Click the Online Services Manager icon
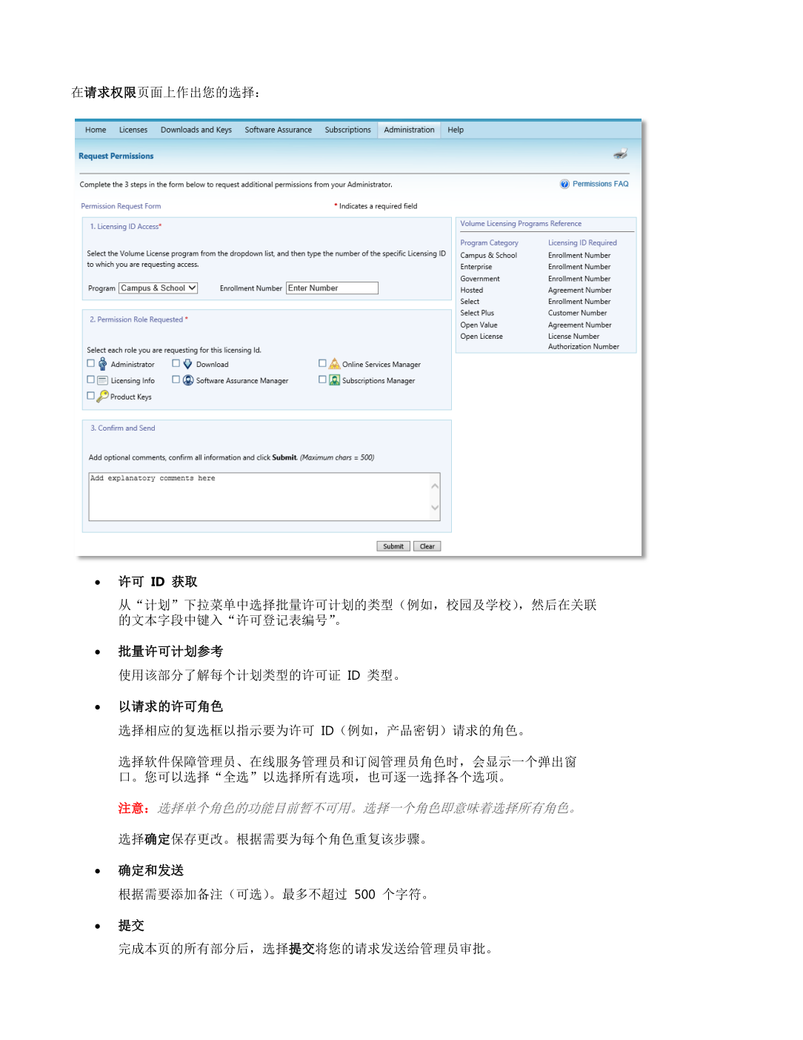The height and width of the screenshot is (1040, 803). point(334,364)
